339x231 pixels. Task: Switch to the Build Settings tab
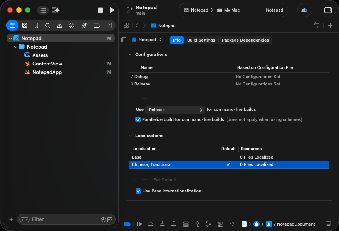tap(201, 40)
